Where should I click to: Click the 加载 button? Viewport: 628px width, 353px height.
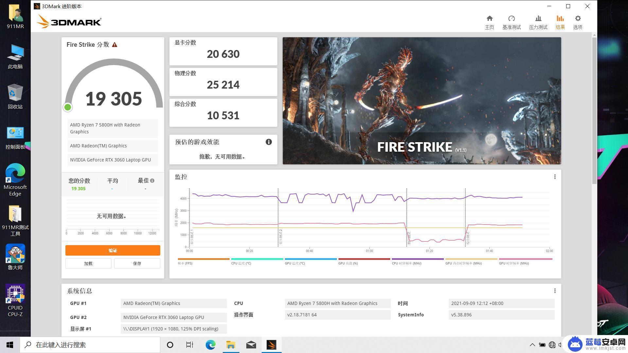88,263
